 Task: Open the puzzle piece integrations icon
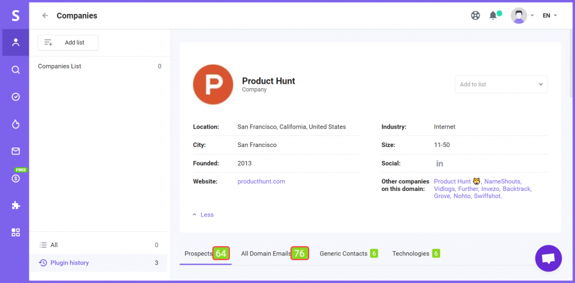(15, 205)
